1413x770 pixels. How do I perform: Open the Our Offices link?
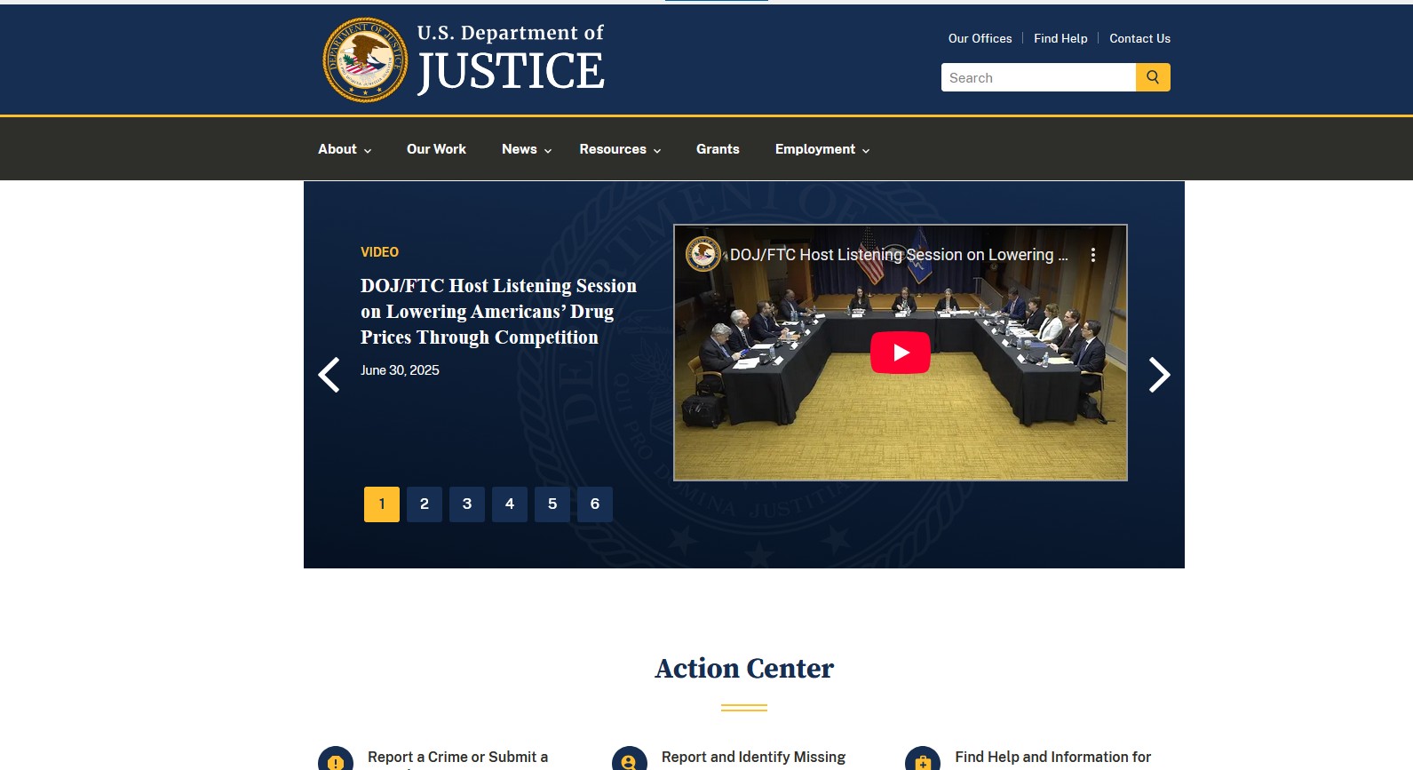coord(980,38)
